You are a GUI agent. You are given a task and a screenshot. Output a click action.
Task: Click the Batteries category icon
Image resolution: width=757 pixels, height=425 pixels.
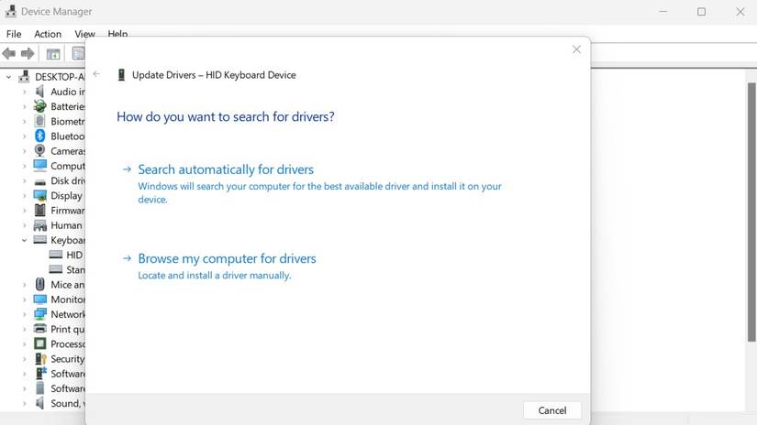40,106
